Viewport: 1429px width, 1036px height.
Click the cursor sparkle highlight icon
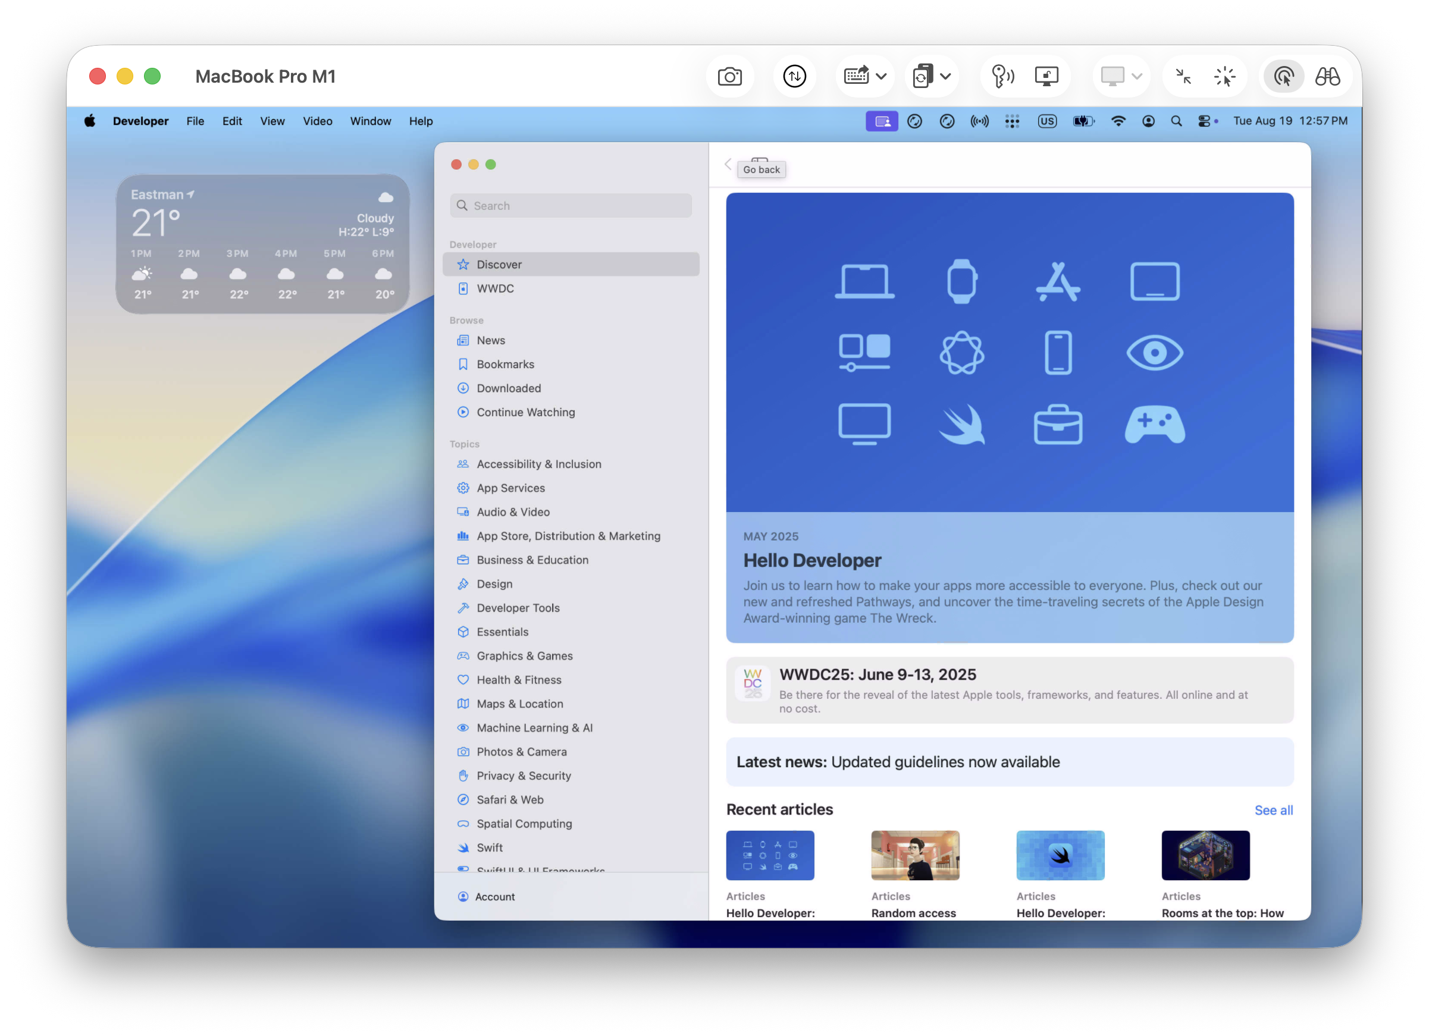pos(1225,77)
